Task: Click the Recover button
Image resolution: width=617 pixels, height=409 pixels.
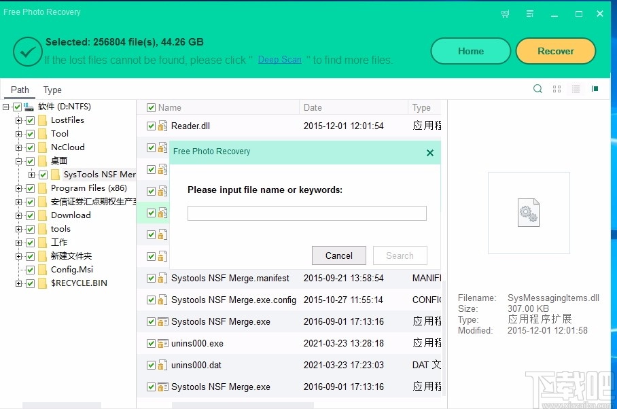Action: coord(556,51)
